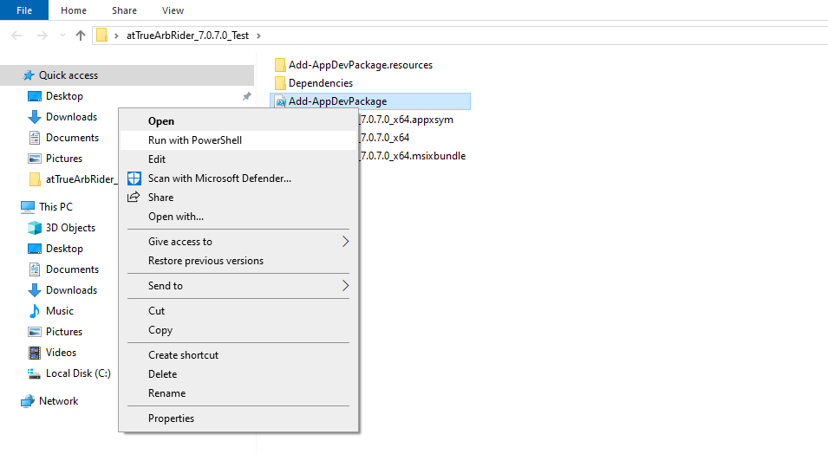Click Pictures icon under Quick access
828x454 pixels.
35,159
